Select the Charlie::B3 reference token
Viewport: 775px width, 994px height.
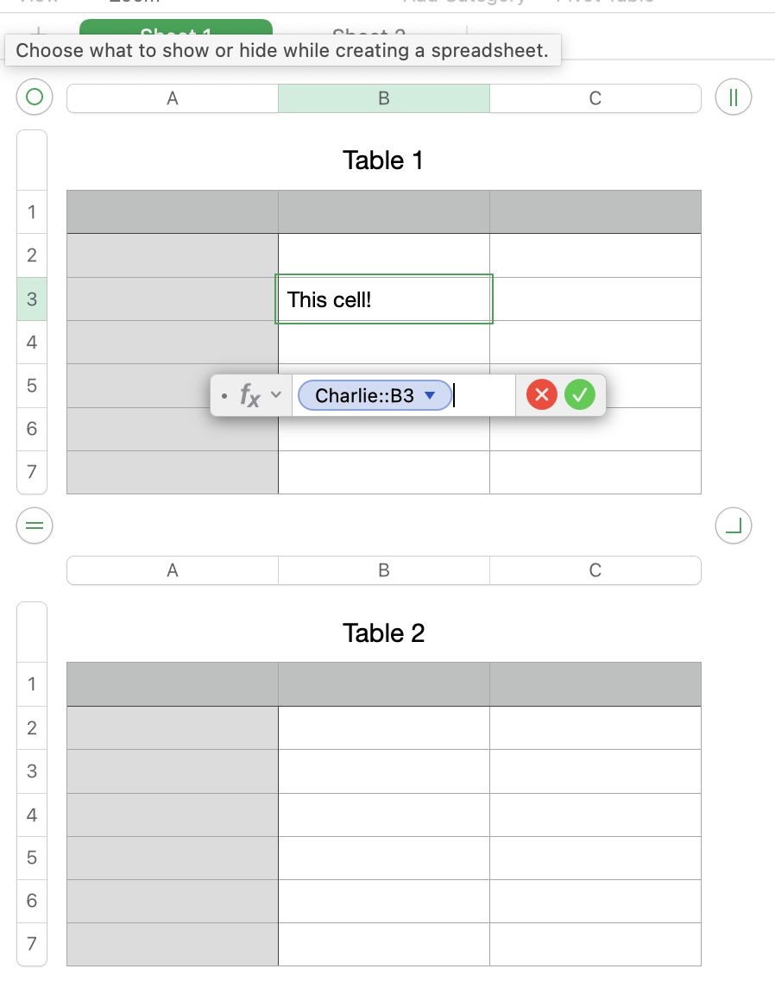364,396
